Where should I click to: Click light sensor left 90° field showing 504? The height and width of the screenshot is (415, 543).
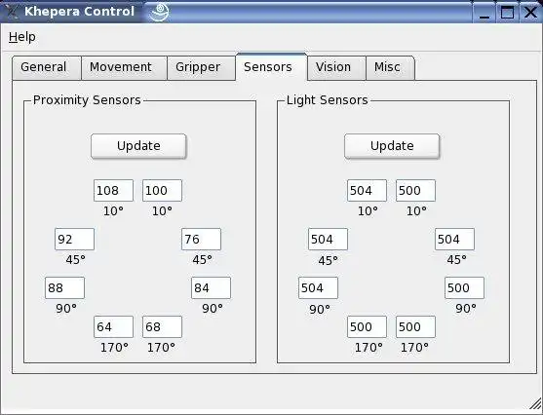tap(318, 288)
